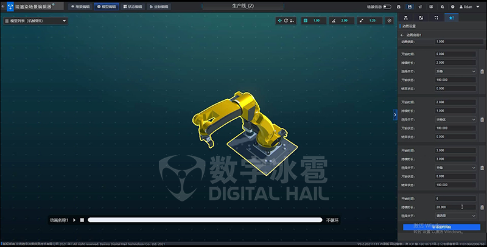Click the grid snap value 1.00

tap(318, 21)
